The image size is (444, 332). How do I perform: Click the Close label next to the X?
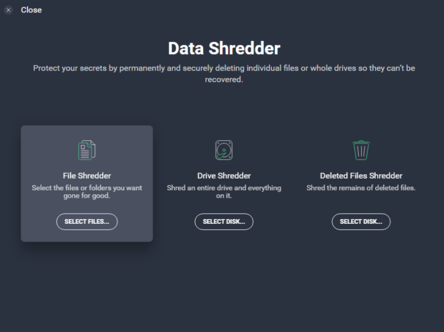(31, 10)
